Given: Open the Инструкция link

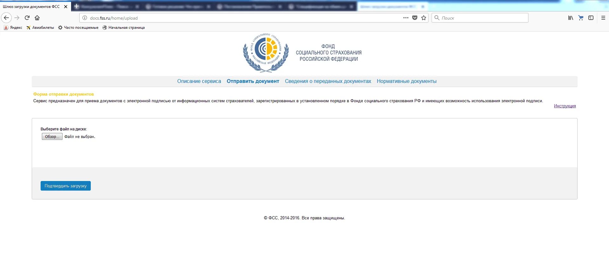Looking at the screenshot, I should pyautogui.click(x=565, y=106).
